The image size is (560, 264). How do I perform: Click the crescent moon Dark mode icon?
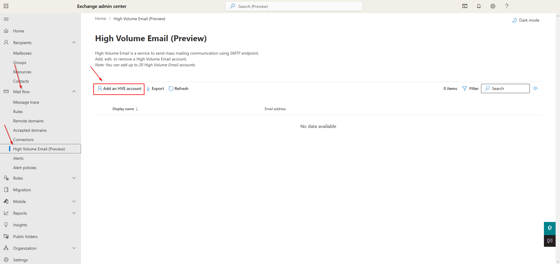tap(515, 20)
